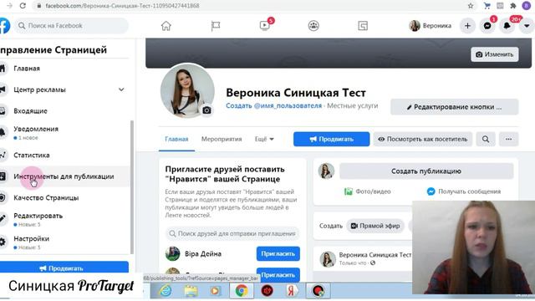The width and height of the screenshot is (535, 301).
Task: Open the Yandex browser taskbar icon
Action: [x=292, y=291]
